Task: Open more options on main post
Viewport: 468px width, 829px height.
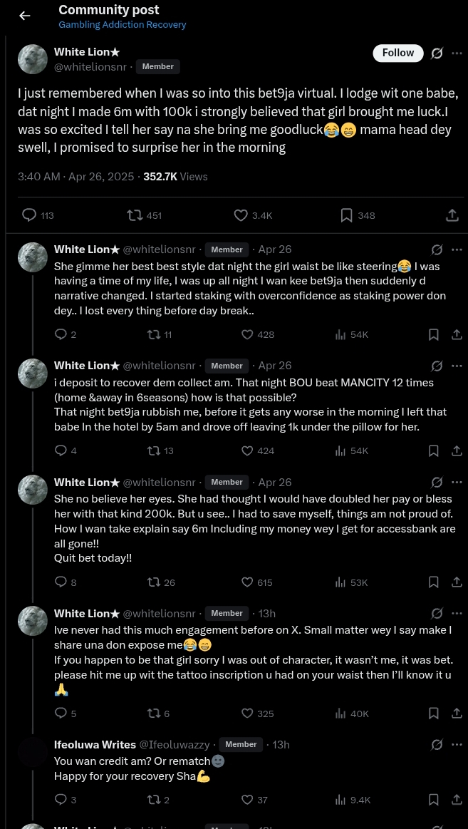Action: tap(457, 53)
